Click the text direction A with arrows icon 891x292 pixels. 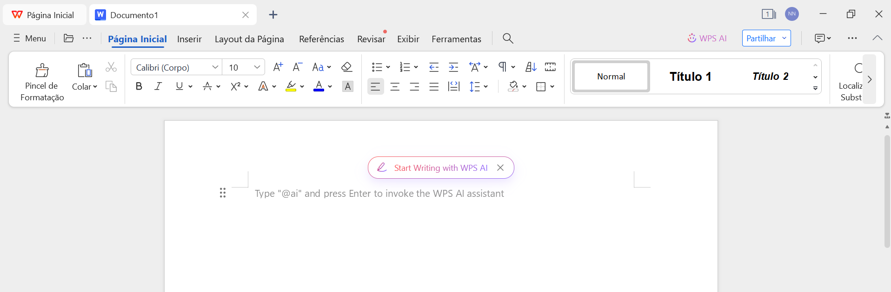point(474,67)
